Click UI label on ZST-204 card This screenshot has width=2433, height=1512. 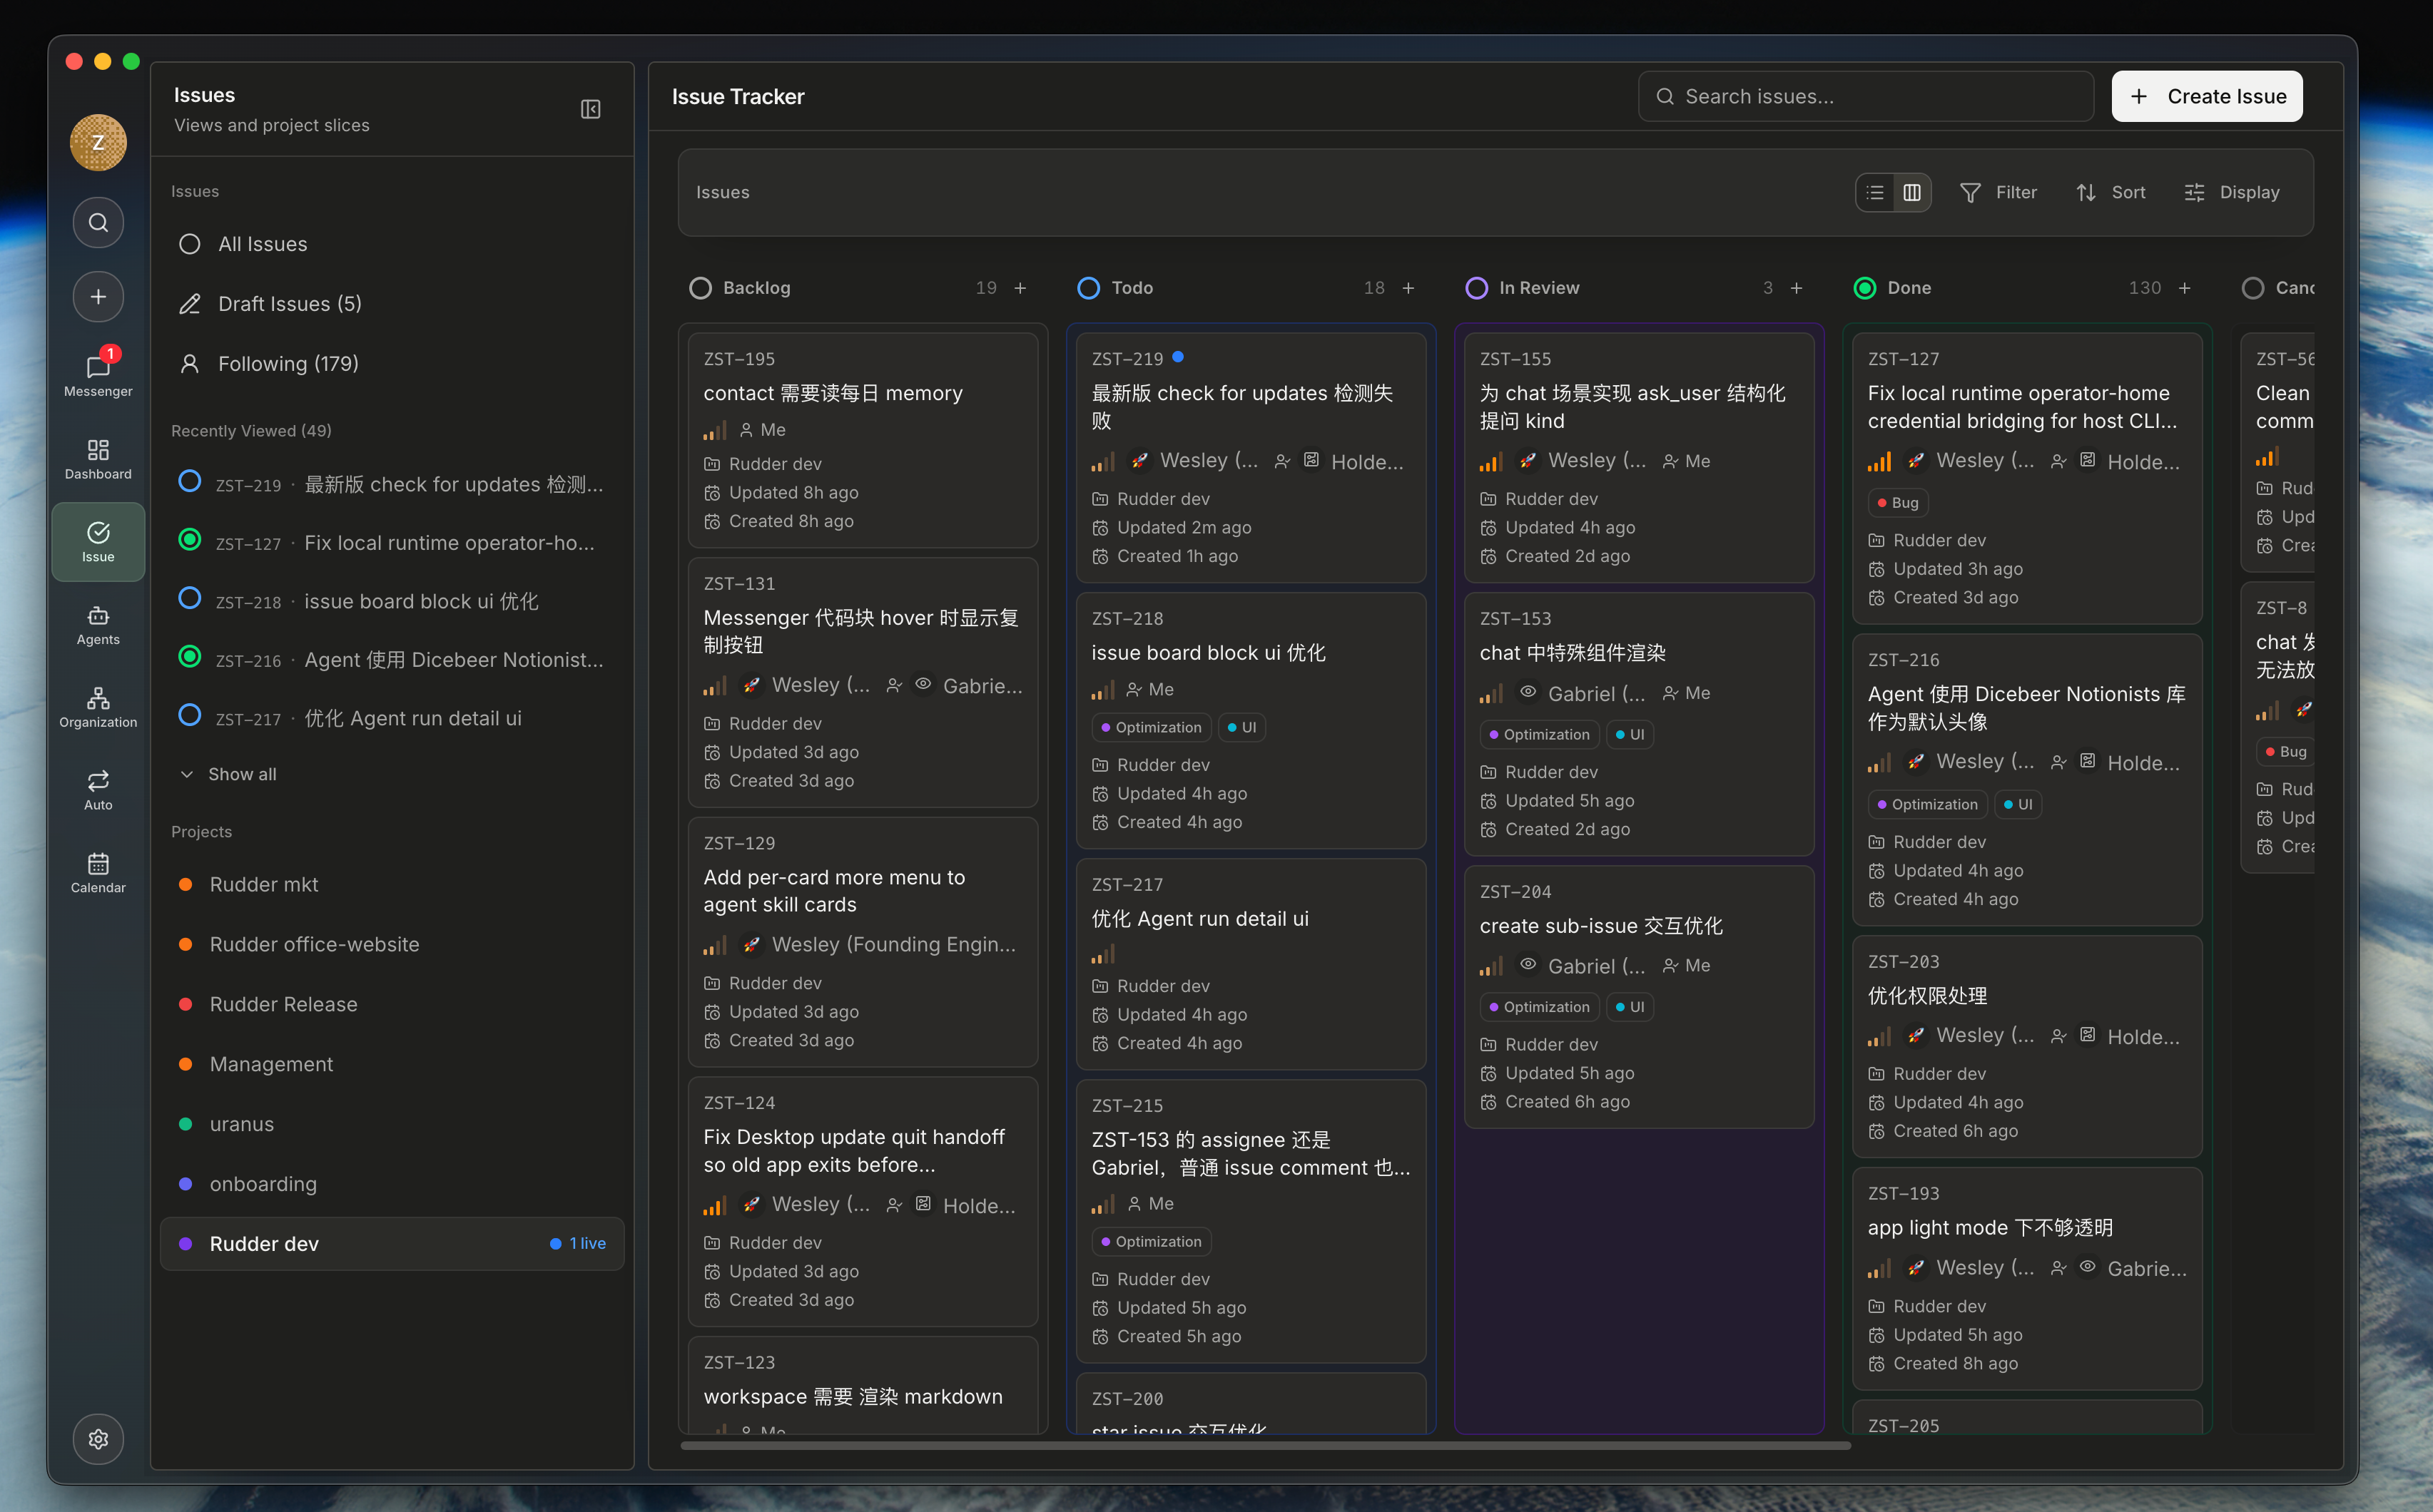(1630, 1007)
